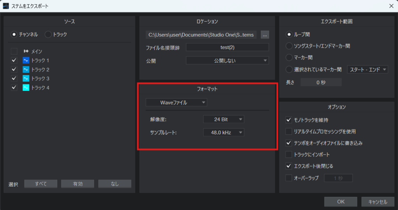
Task: Click the 長さ 0 秒 length field
Action: pos(321,82)
